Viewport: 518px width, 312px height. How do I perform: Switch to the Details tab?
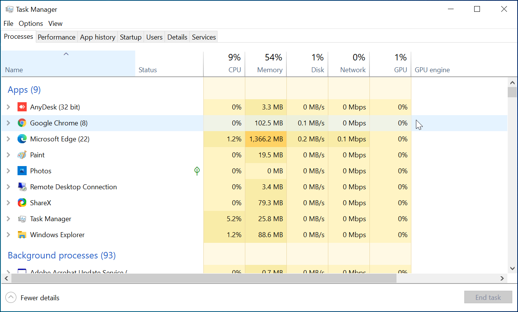177,37
